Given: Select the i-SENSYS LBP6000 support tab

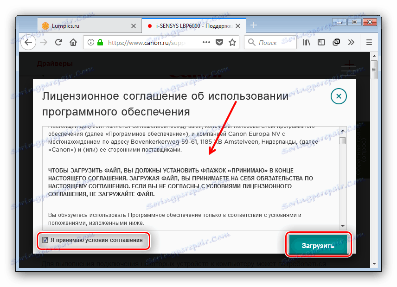Looking at the screenshot, I should (x=194, y=26).
